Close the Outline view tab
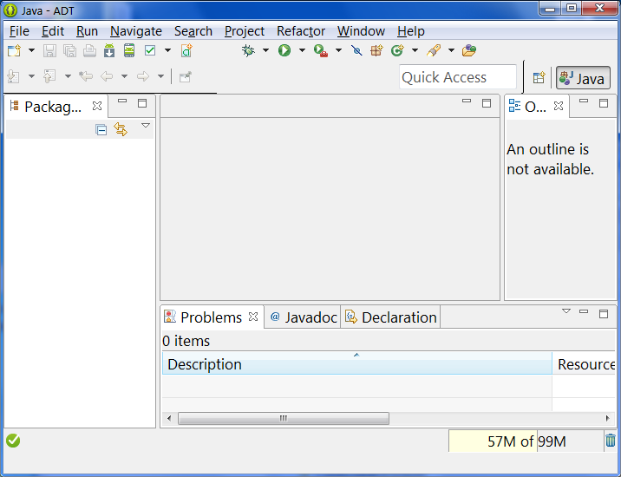Viewport: 621px width, 477px height. pyautogui.click(x=559, y=106)
